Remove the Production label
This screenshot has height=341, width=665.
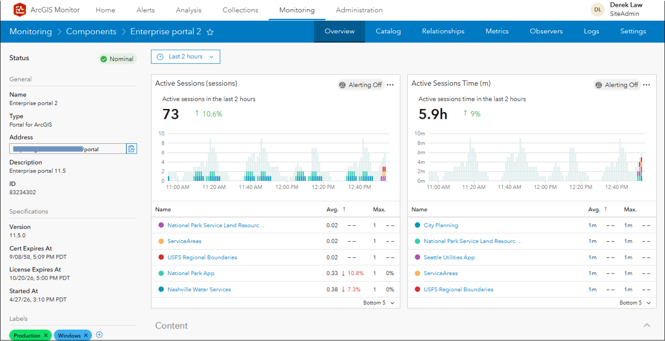pos(46,336)
